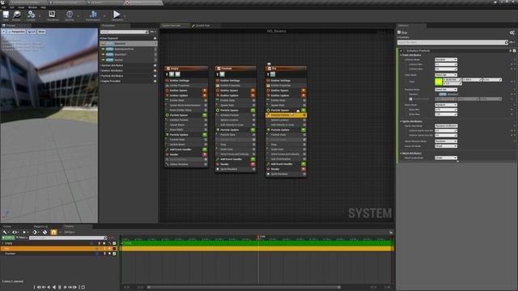This screenshot has height=291, width=518.
Task: Click the Simulation play icon
Action: [x=117, y=15]
